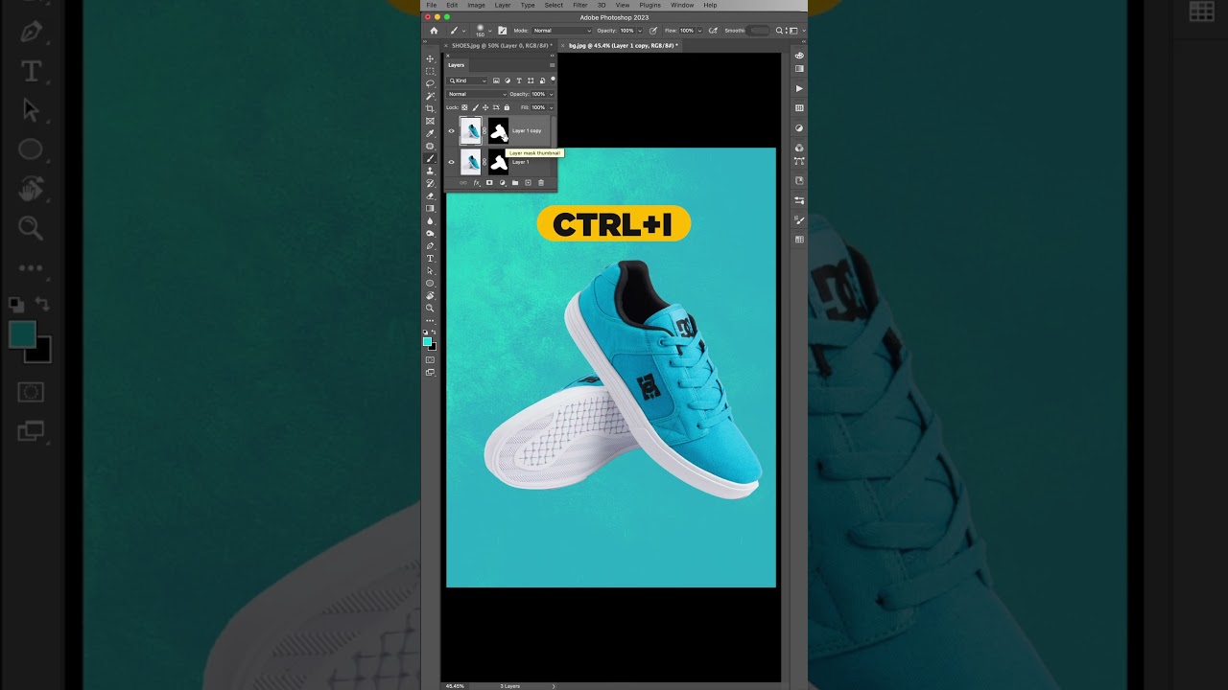
Task: Hide the Layer 1 layer
Action: 451,162
